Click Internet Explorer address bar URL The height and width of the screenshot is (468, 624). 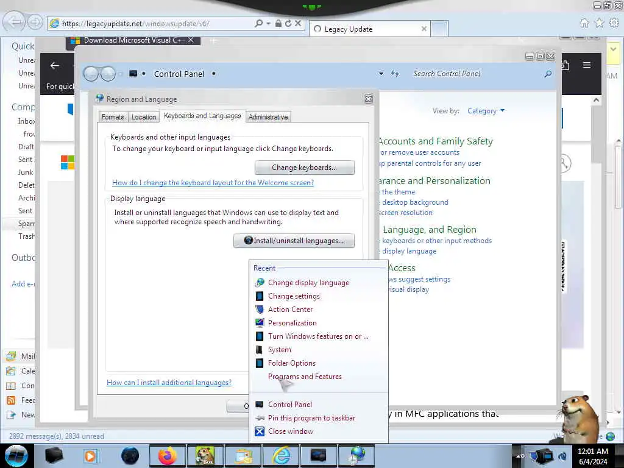tap(135, 24)
